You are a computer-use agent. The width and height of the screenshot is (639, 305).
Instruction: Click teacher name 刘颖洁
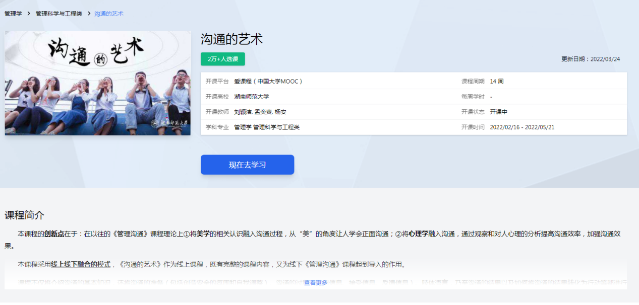[x=243, y=112]
